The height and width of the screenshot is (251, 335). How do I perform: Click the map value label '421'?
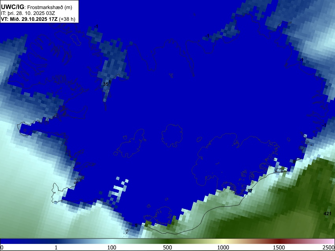pos(327,214)
